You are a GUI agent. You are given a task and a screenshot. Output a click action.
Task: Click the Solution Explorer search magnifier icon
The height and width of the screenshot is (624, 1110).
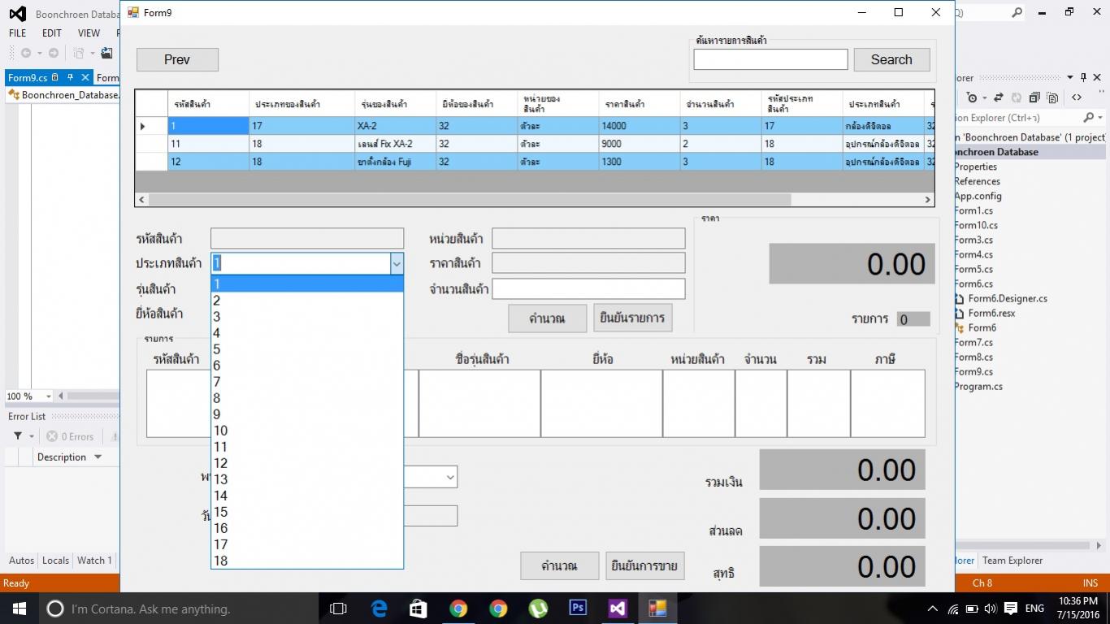1089,118
